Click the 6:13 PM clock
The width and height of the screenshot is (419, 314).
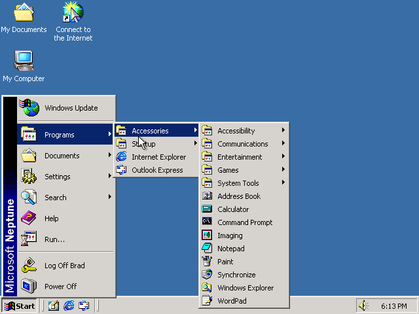pyautogui.click(x=394, y=306)
